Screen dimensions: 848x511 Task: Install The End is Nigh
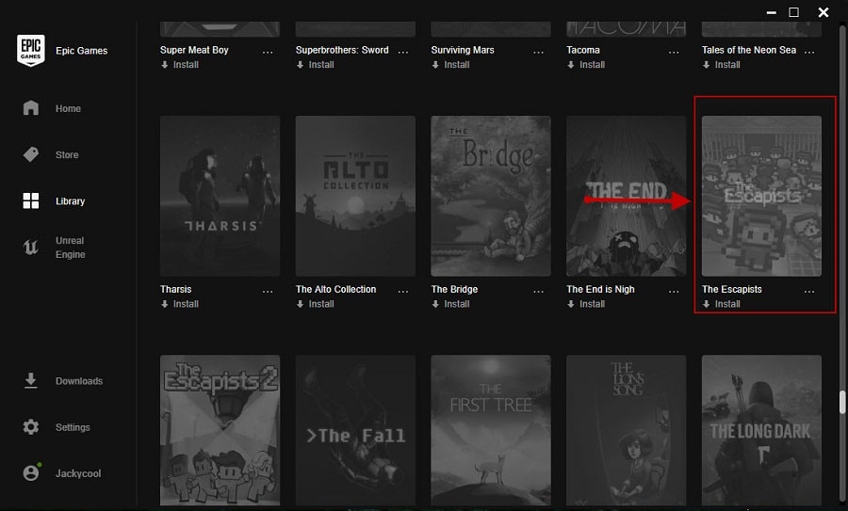(586, 304)
